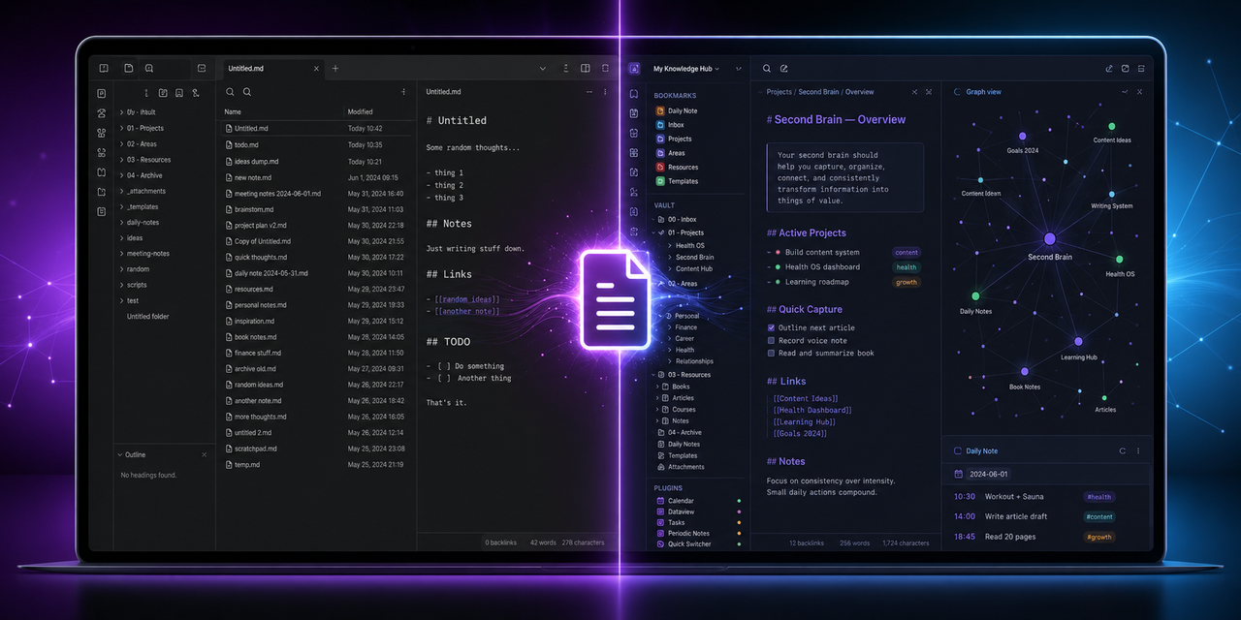Viewport: 1241px width, 620px height.
Task: Sort files by Modified column header
Action: [360, 112]
